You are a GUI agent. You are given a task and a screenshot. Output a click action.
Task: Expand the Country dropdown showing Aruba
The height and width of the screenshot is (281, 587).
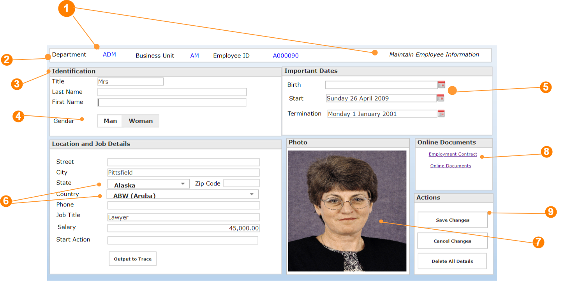point(252,194)
